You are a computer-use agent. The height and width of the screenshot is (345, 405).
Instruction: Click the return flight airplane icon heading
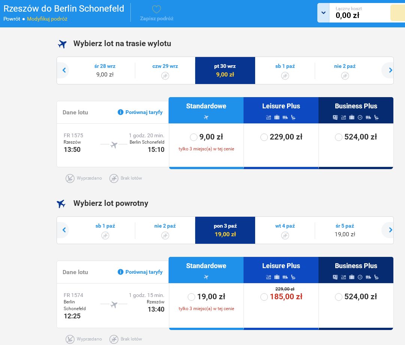61,204
